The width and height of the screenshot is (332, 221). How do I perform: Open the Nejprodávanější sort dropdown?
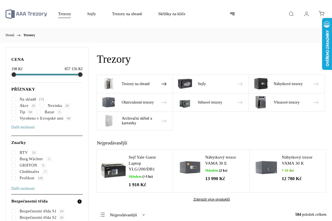point(127,215)
